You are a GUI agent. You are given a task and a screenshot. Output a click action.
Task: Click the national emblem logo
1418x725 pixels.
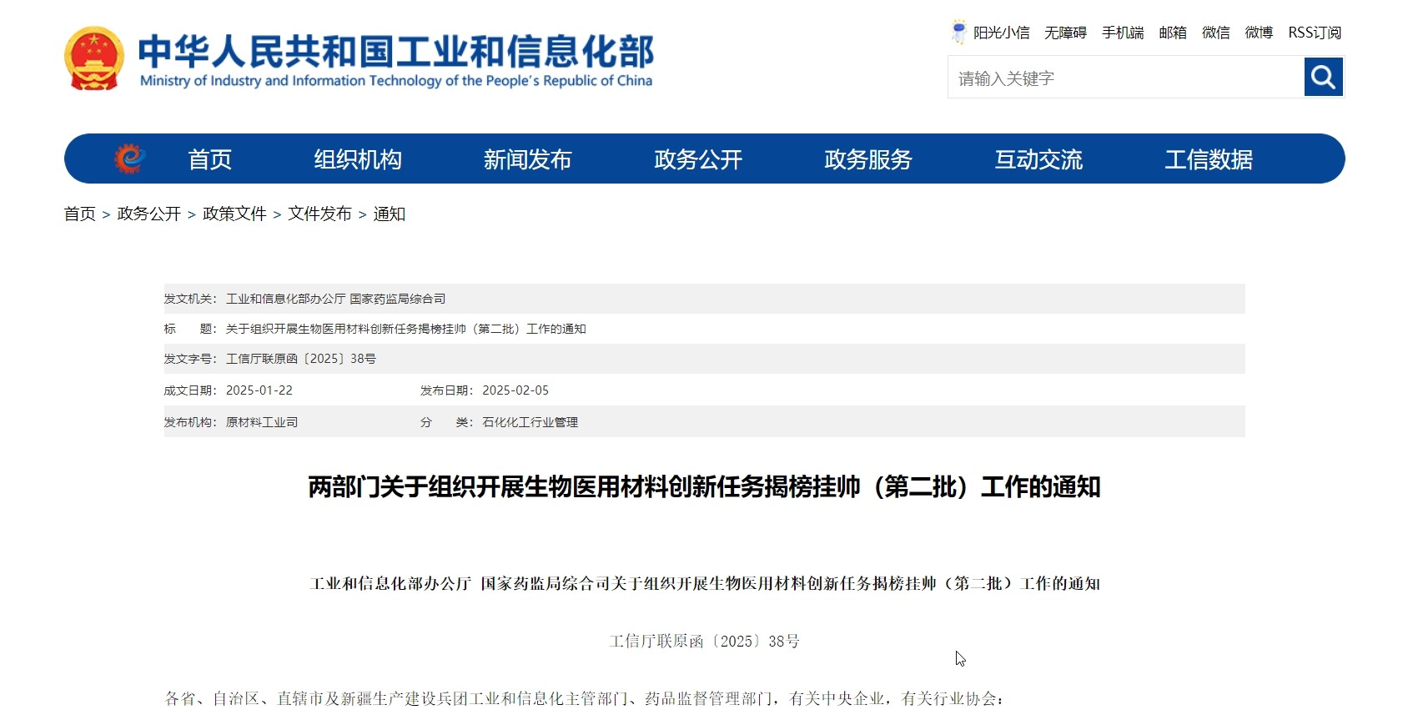coord(94,58)
